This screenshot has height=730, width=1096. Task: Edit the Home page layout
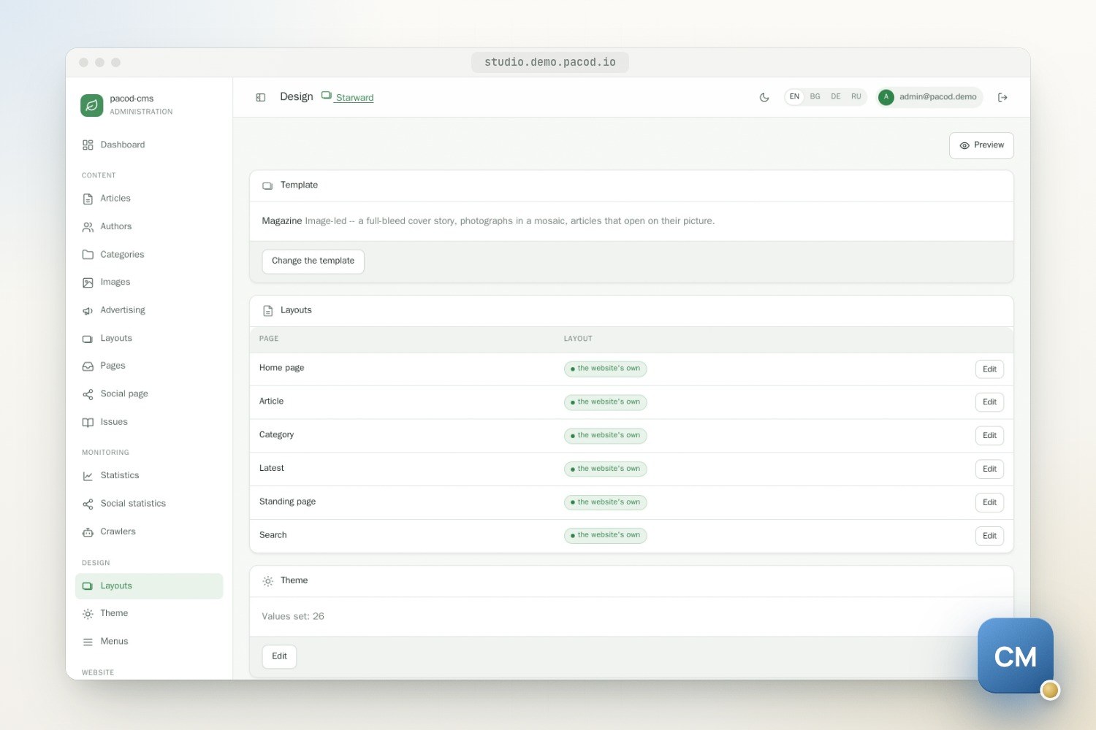pos(989,369)
